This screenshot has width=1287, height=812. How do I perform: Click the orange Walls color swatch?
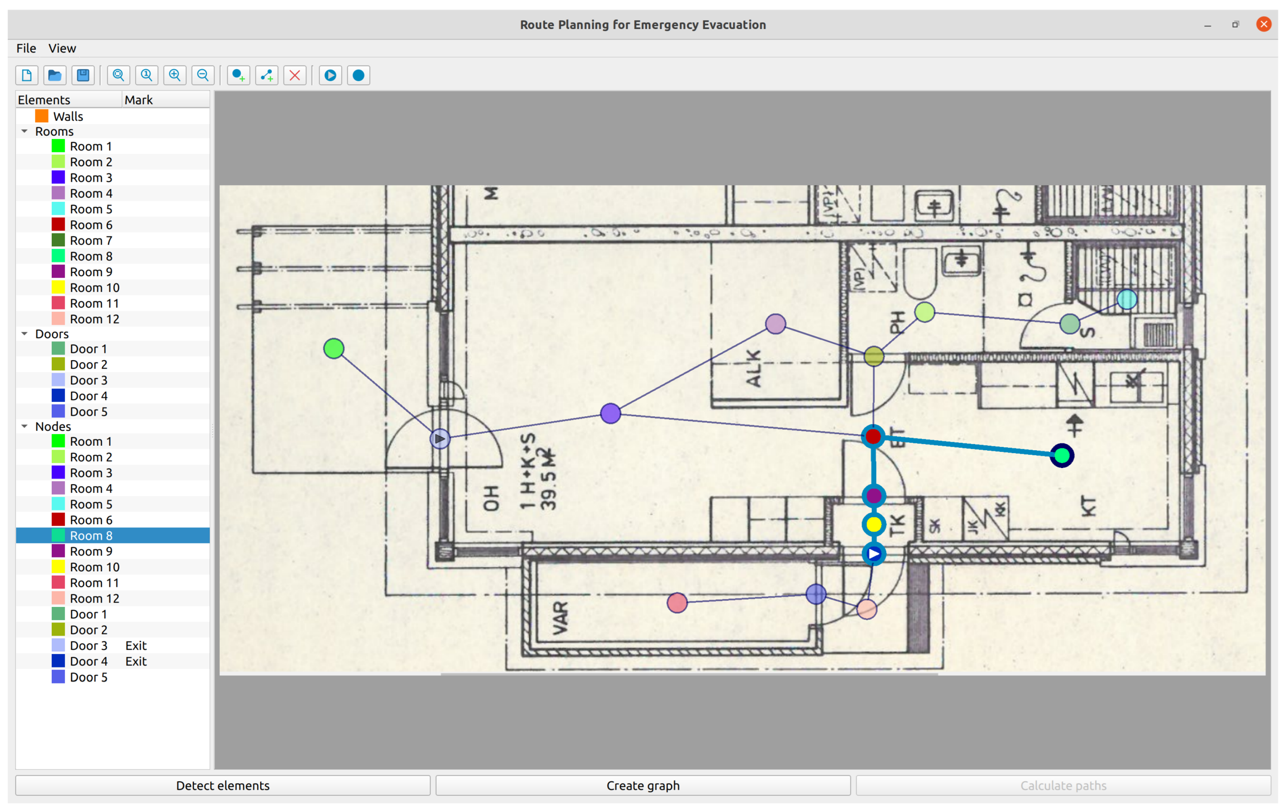click(42, 116)
